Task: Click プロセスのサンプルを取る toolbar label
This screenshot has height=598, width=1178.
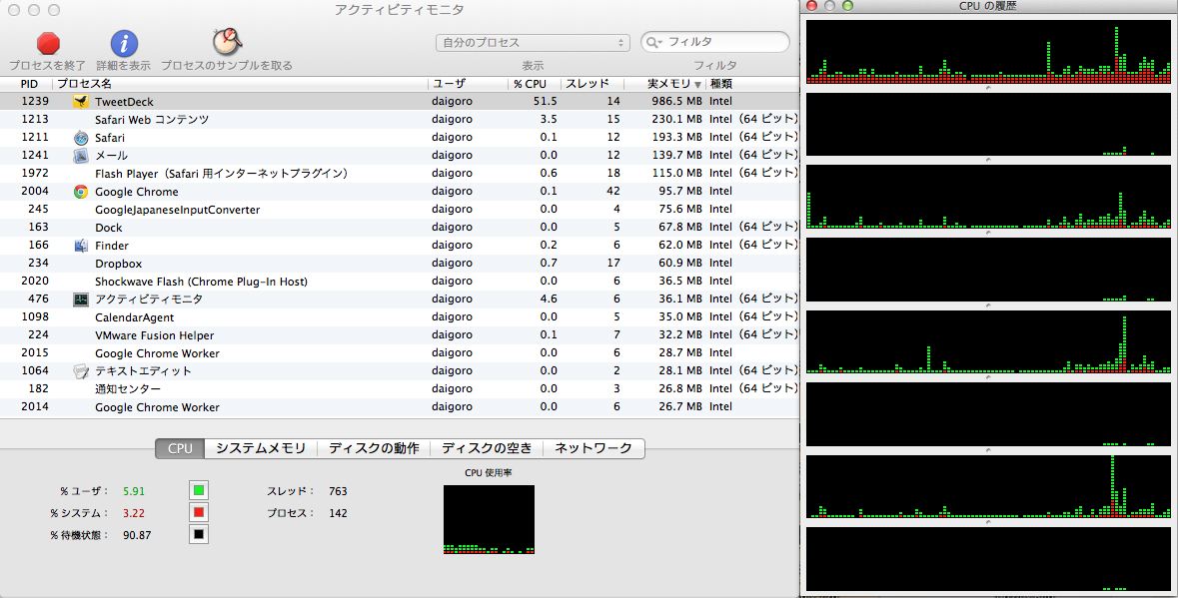Action: point(227,65)
